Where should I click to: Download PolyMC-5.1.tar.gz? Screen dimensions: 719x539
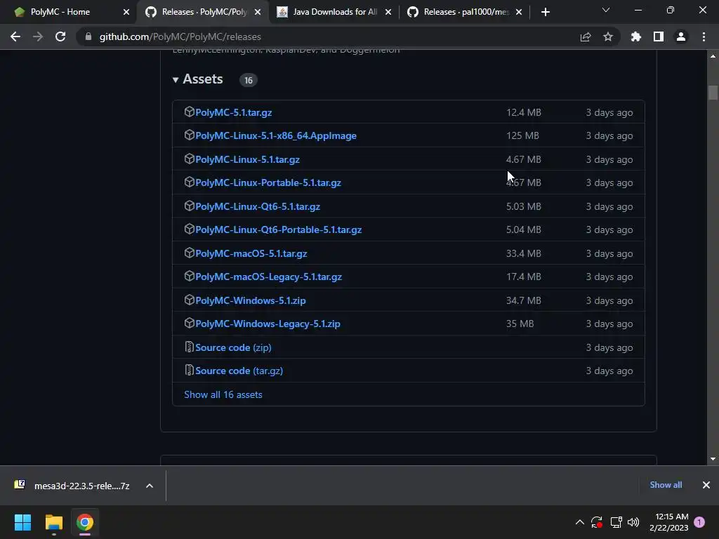[x=233, y=112]
